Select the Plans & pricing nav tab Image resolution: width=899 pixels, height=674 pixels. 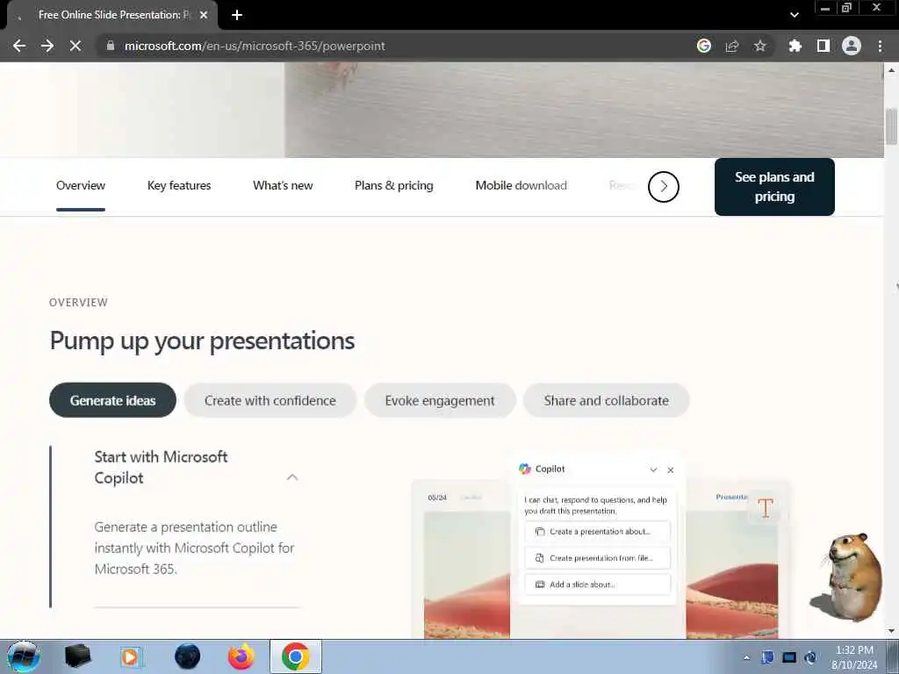coord(394,186)
